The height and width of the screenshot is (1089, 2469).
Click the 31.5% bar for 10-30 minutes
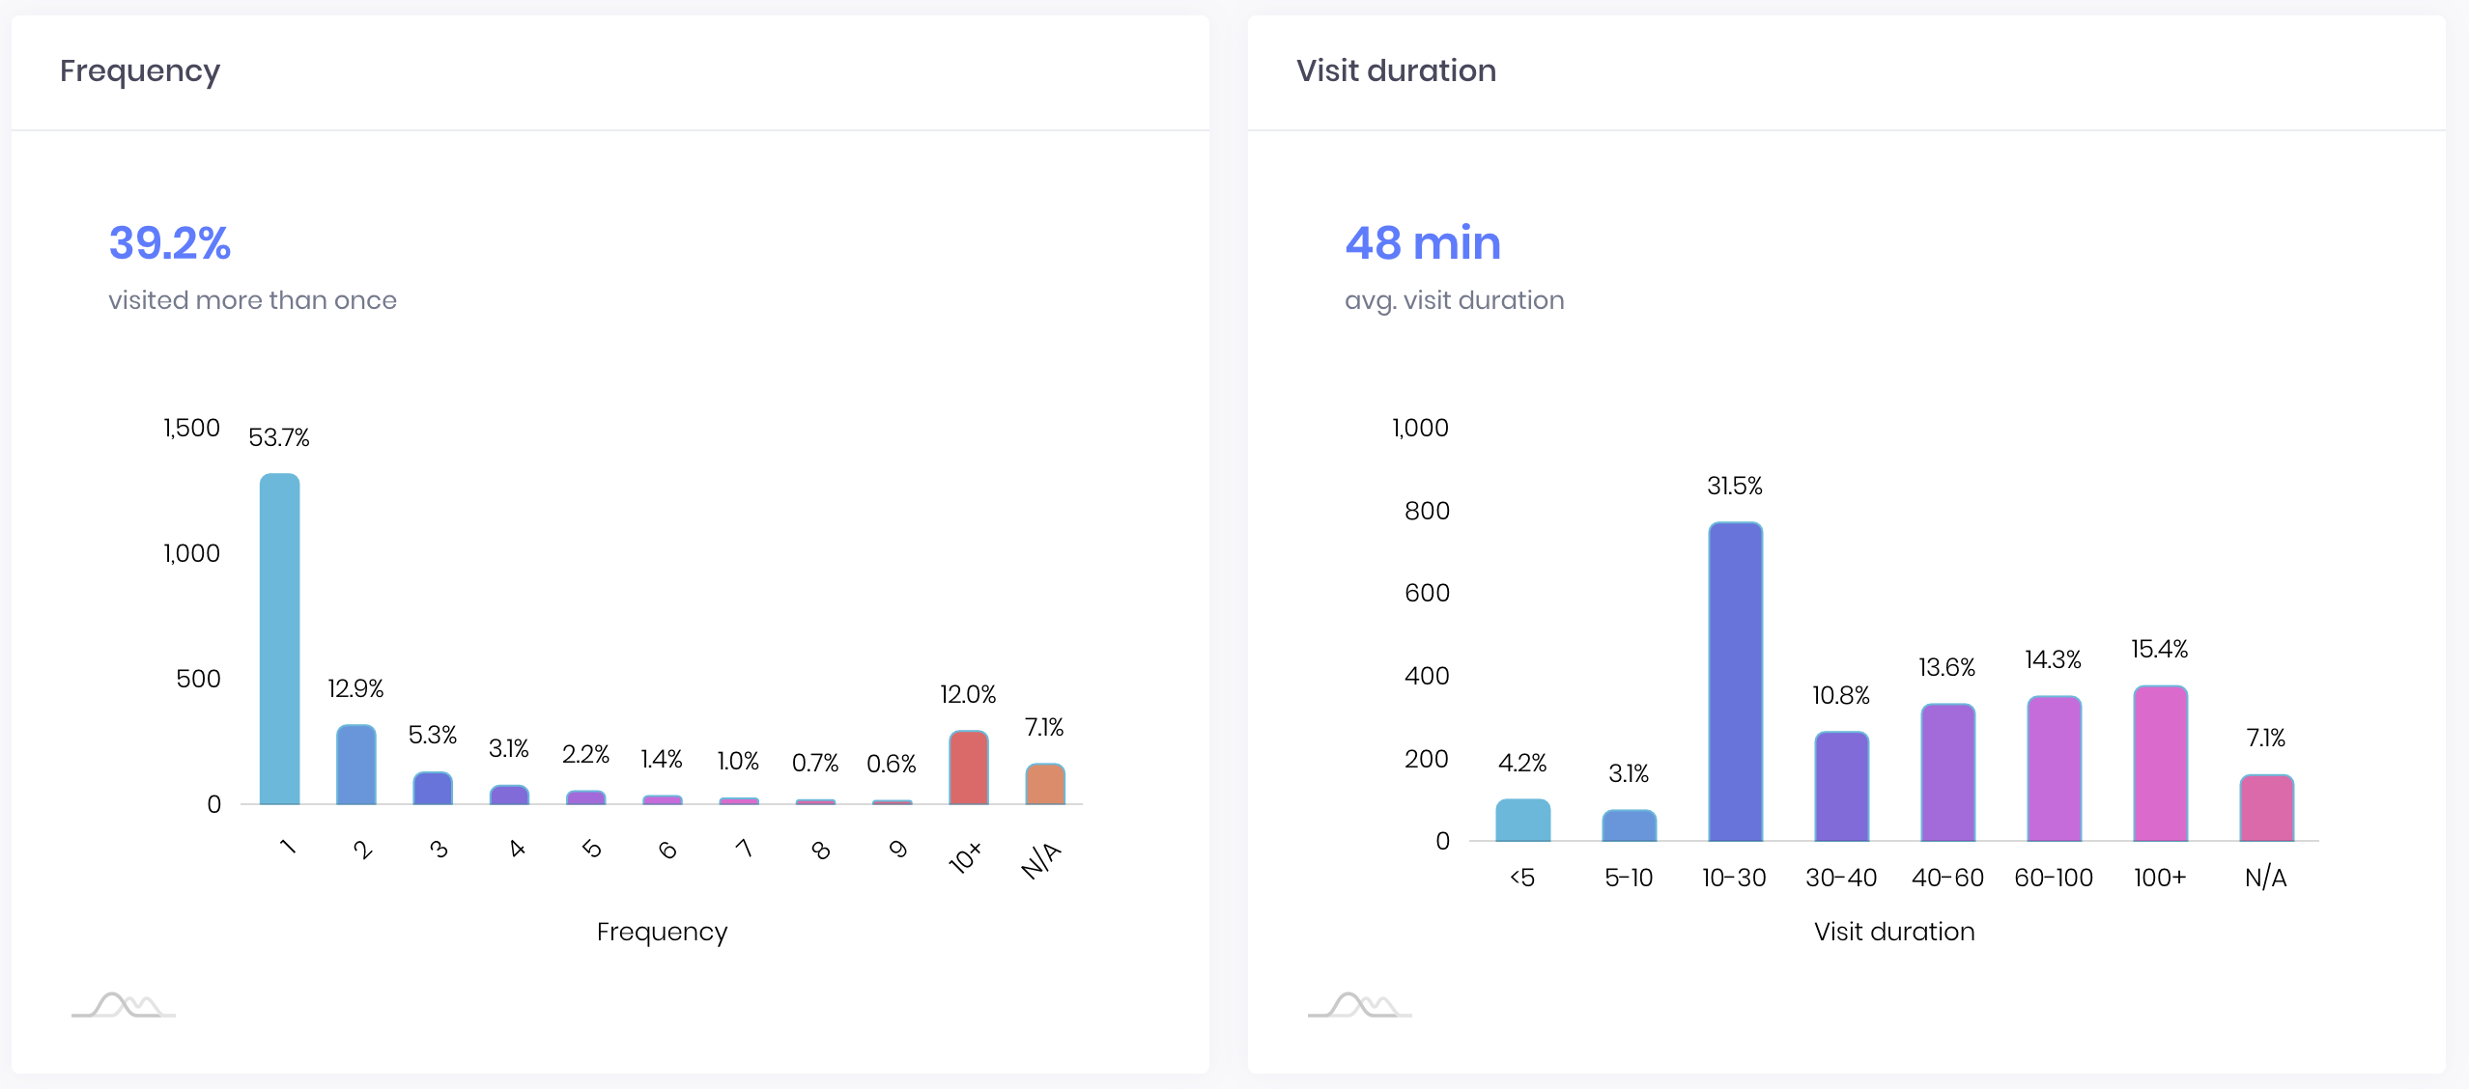tap(1736, 681)
